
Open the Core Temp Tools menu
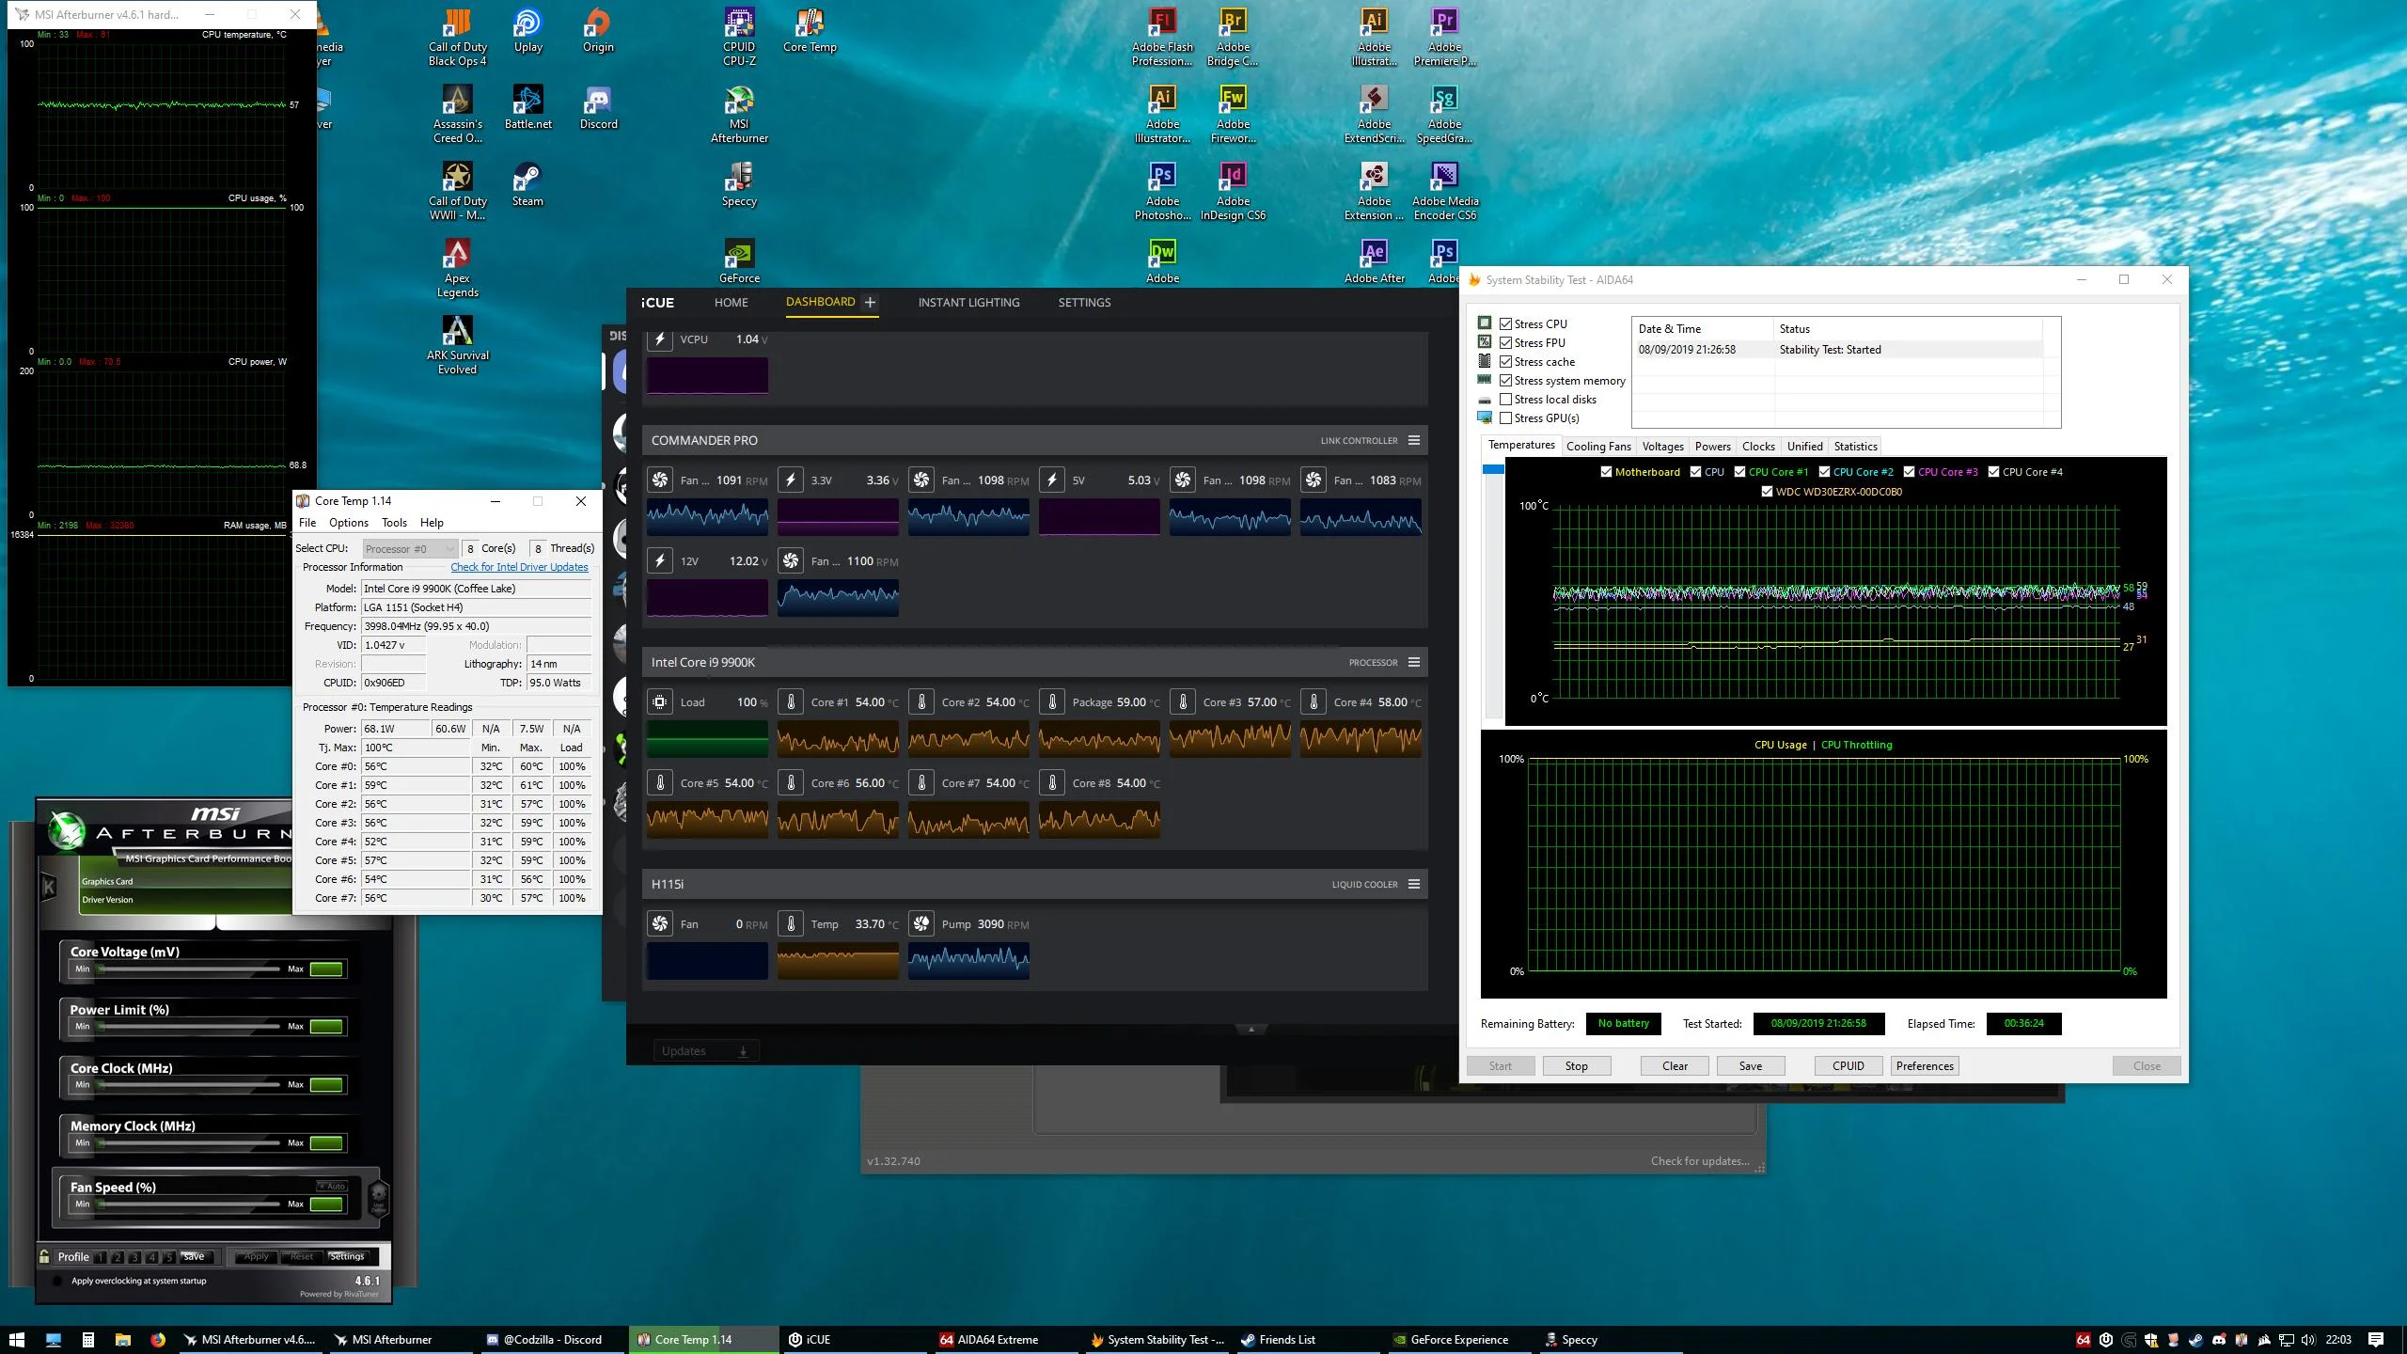click(394, 523)
